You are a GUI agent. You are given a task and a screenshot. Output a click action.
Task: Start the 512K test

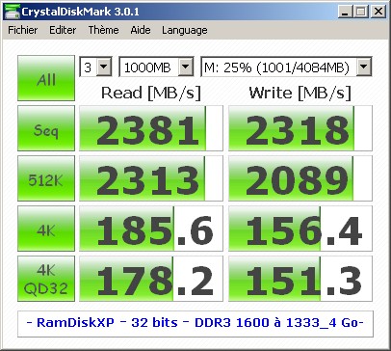click(x=46, y=178)
